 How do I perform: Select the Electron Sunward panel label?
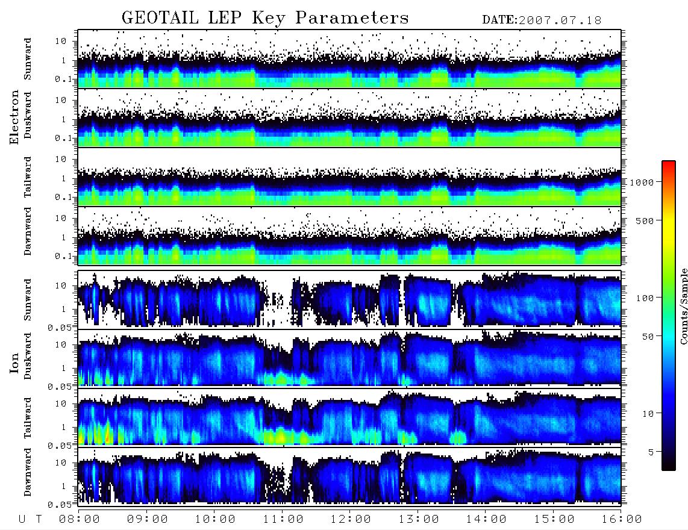tap(28, 59)
